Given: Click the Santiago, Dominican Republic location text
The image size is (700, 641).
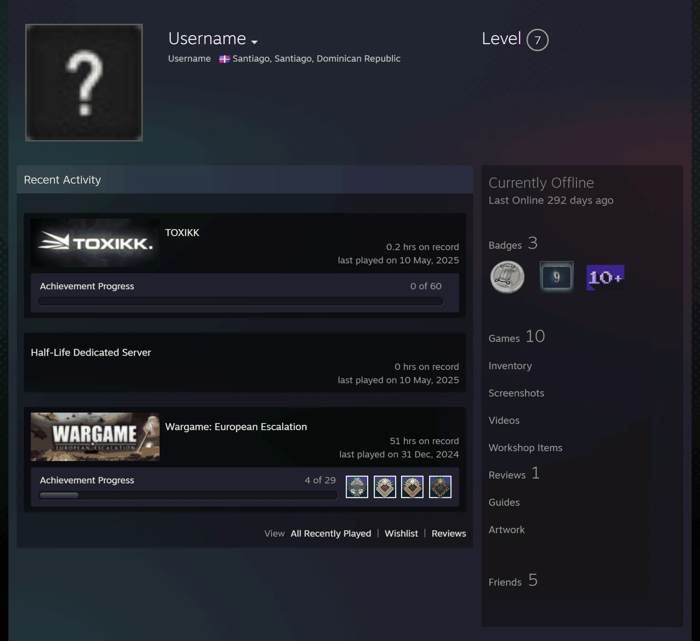Looking at the screenshot, I should (x=316, y=58).
